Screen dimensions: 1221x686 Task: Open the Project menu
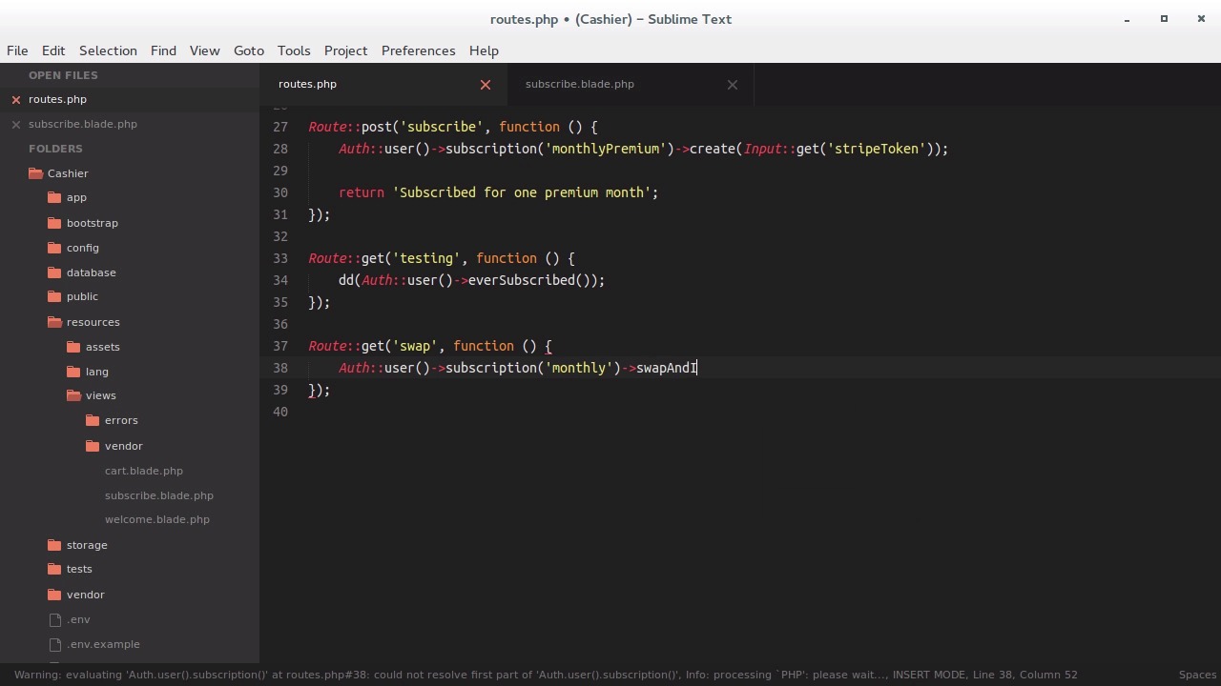tap(345, 50)
